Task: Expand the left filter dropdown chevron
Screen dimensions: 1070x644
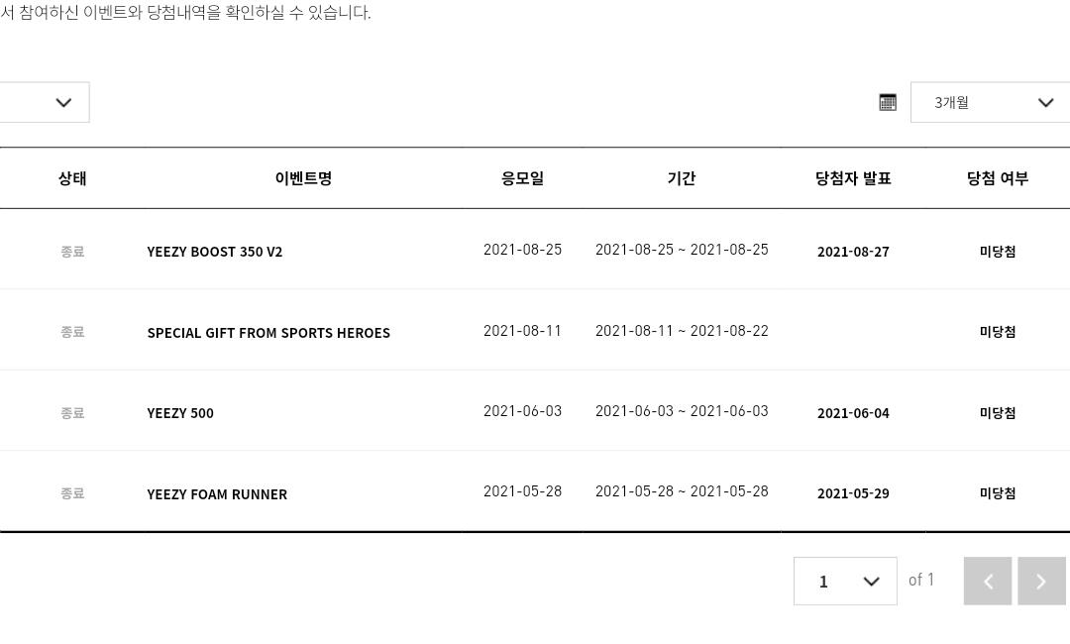Action: (63, 102)
